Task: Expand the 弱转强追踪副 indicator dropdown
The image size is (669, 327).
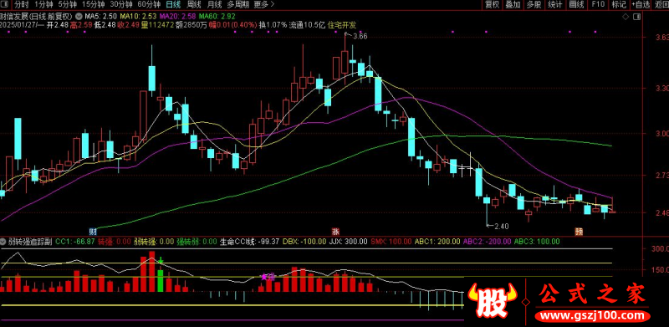Action: point(4,242)
